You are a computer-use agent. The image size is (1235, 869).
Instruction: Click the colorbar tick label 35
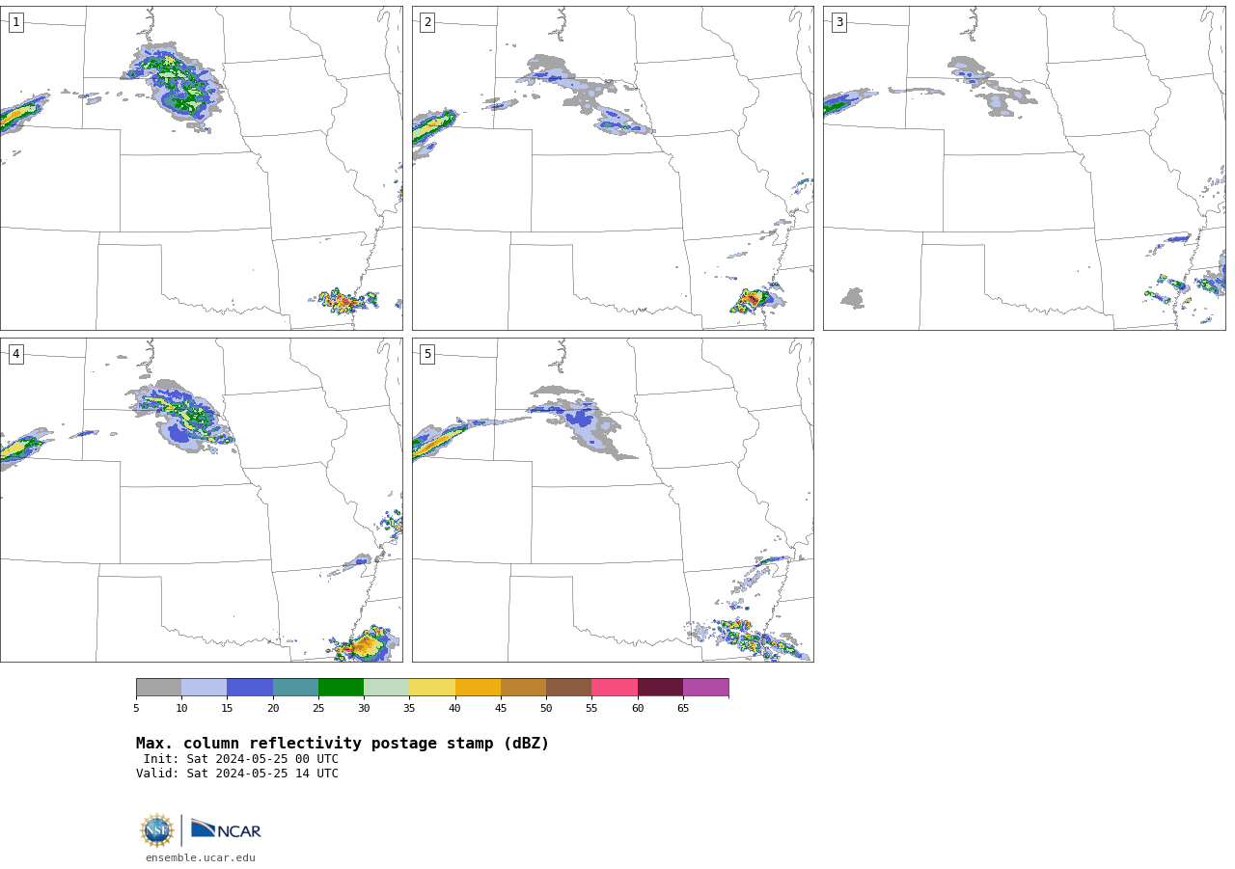tap(409, 709)
